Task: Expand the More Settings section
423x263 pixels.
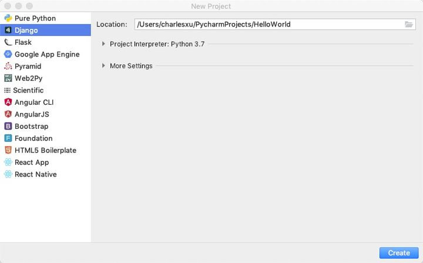Action: pyautogui.click(x=103, y=66)
